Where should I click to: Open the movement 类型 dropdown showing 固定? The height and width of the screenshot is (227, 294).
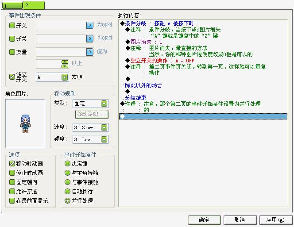point(90,104)
